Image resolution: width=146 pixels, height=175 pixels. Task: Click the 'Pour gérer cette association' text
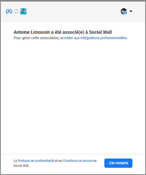click(x=36, y=38)
